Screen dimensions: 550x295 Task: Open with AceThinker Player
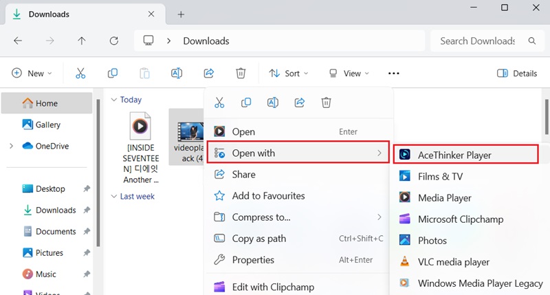(466, 154)
